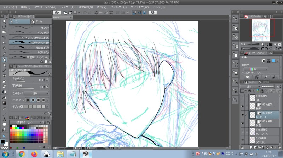
Task: Open the ファイル(F) menu
Action: pos(10,7)
